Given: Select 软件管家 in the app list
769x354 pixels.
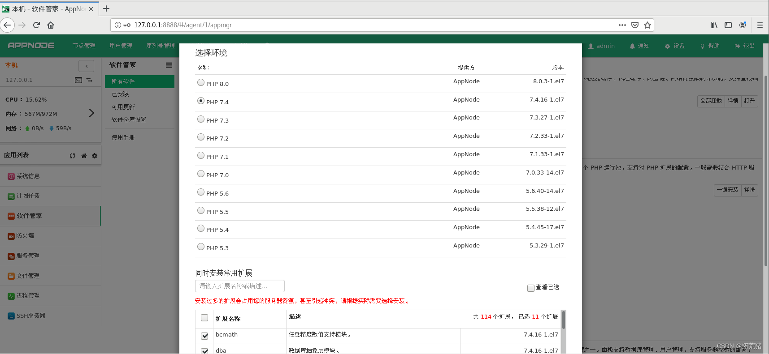Looking at the screenshot, I should [x=50, y=216].
